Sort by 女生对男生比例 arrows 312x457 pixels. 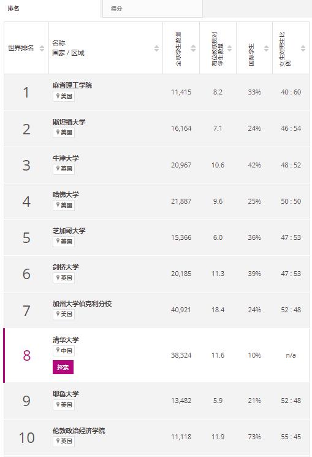(303, 48)
